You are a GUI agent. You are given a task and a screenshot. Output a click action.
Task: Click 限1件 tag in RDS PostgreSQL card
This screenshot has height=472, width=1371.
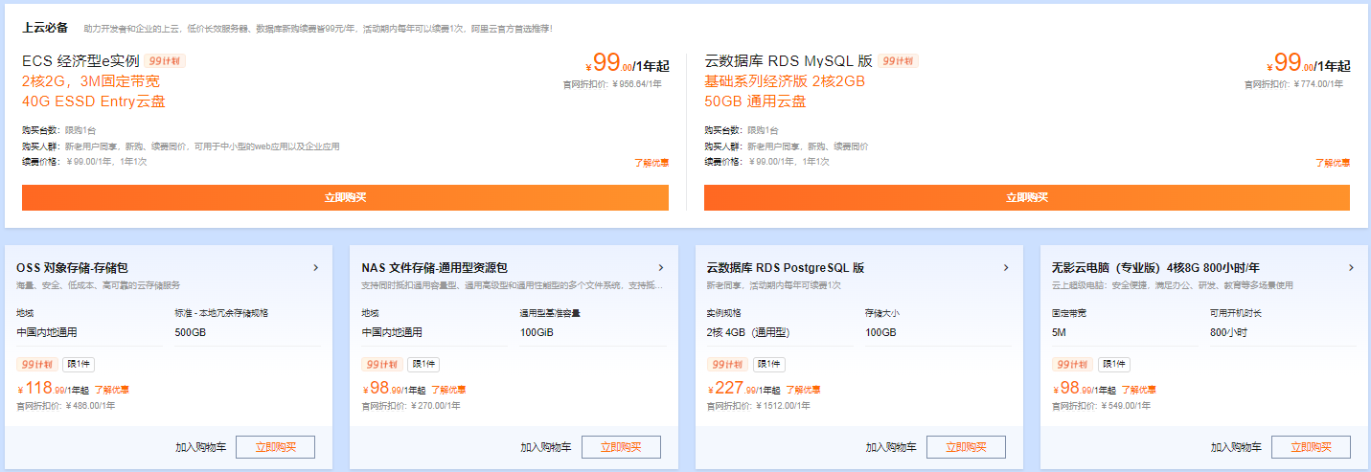pyautogui.click(x=768, y=364)
